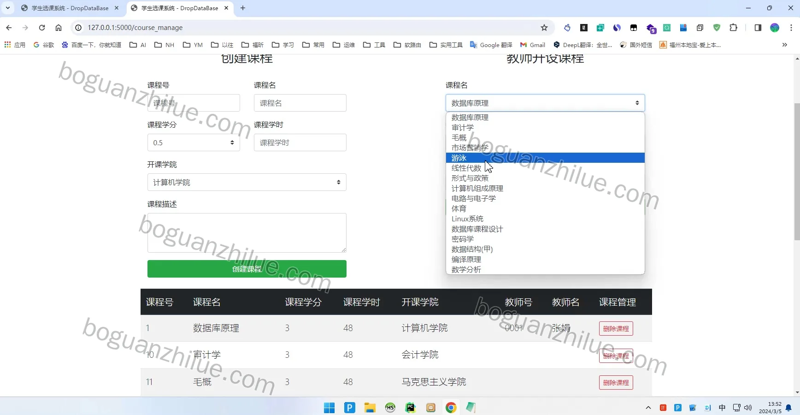Open the Windows Start menu
The width and height of the screenshot is (800, 415).
(329, 408)
